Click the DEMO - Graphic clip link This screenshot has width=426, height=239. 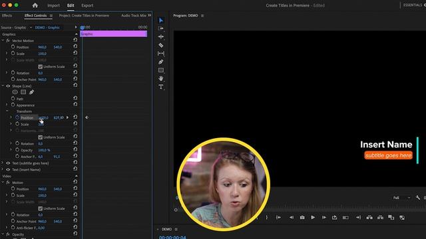click(47, 27)
